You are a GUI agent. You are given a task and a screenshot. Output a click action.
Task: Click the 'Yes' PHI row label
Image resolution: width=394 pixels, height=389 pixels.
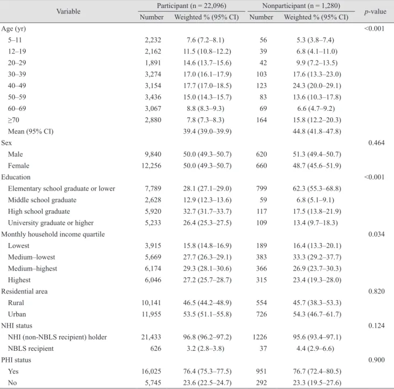coord(13,371)
